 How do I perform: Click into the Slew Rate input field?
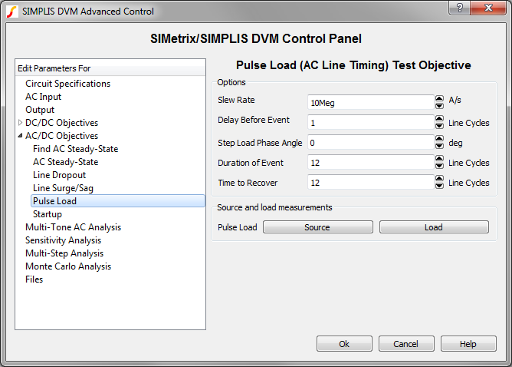coord(370,101)
